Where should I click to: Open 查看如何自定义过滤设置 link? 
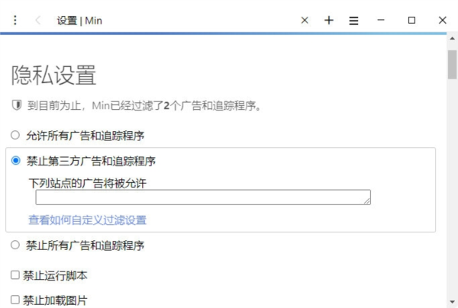pos(87,220)
